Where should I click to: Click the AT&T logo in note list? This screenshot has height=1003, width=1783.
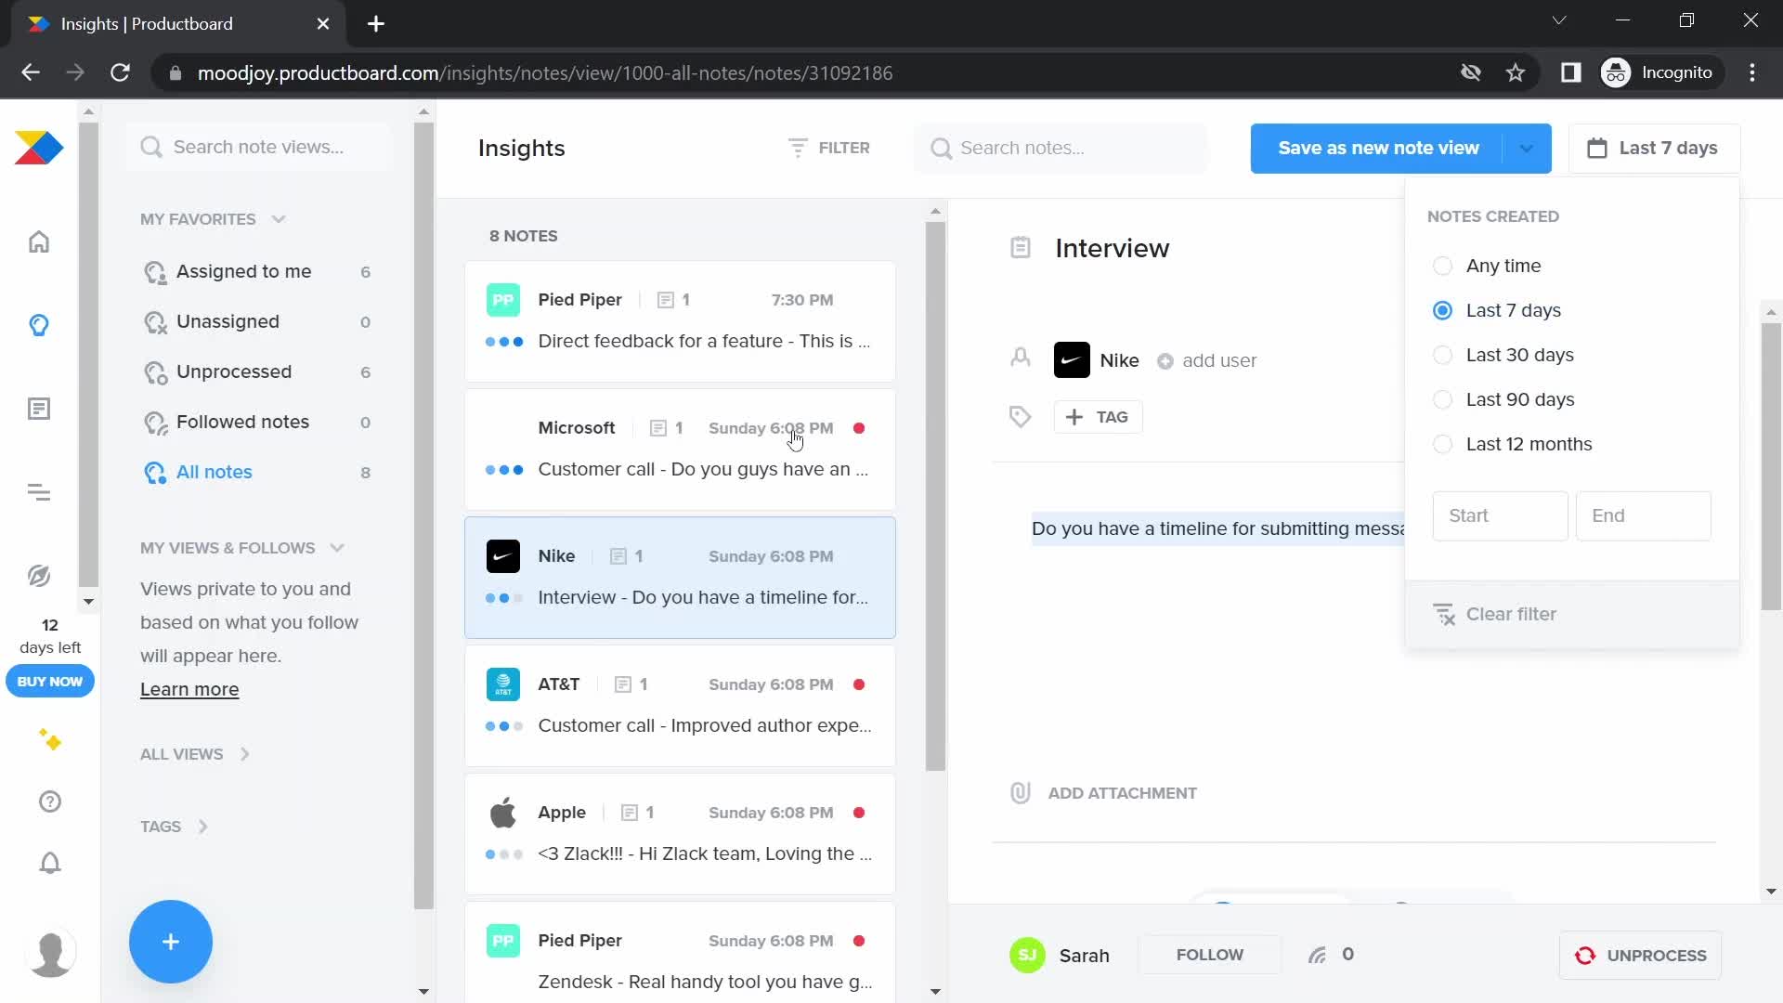click(x=503, y=684)
